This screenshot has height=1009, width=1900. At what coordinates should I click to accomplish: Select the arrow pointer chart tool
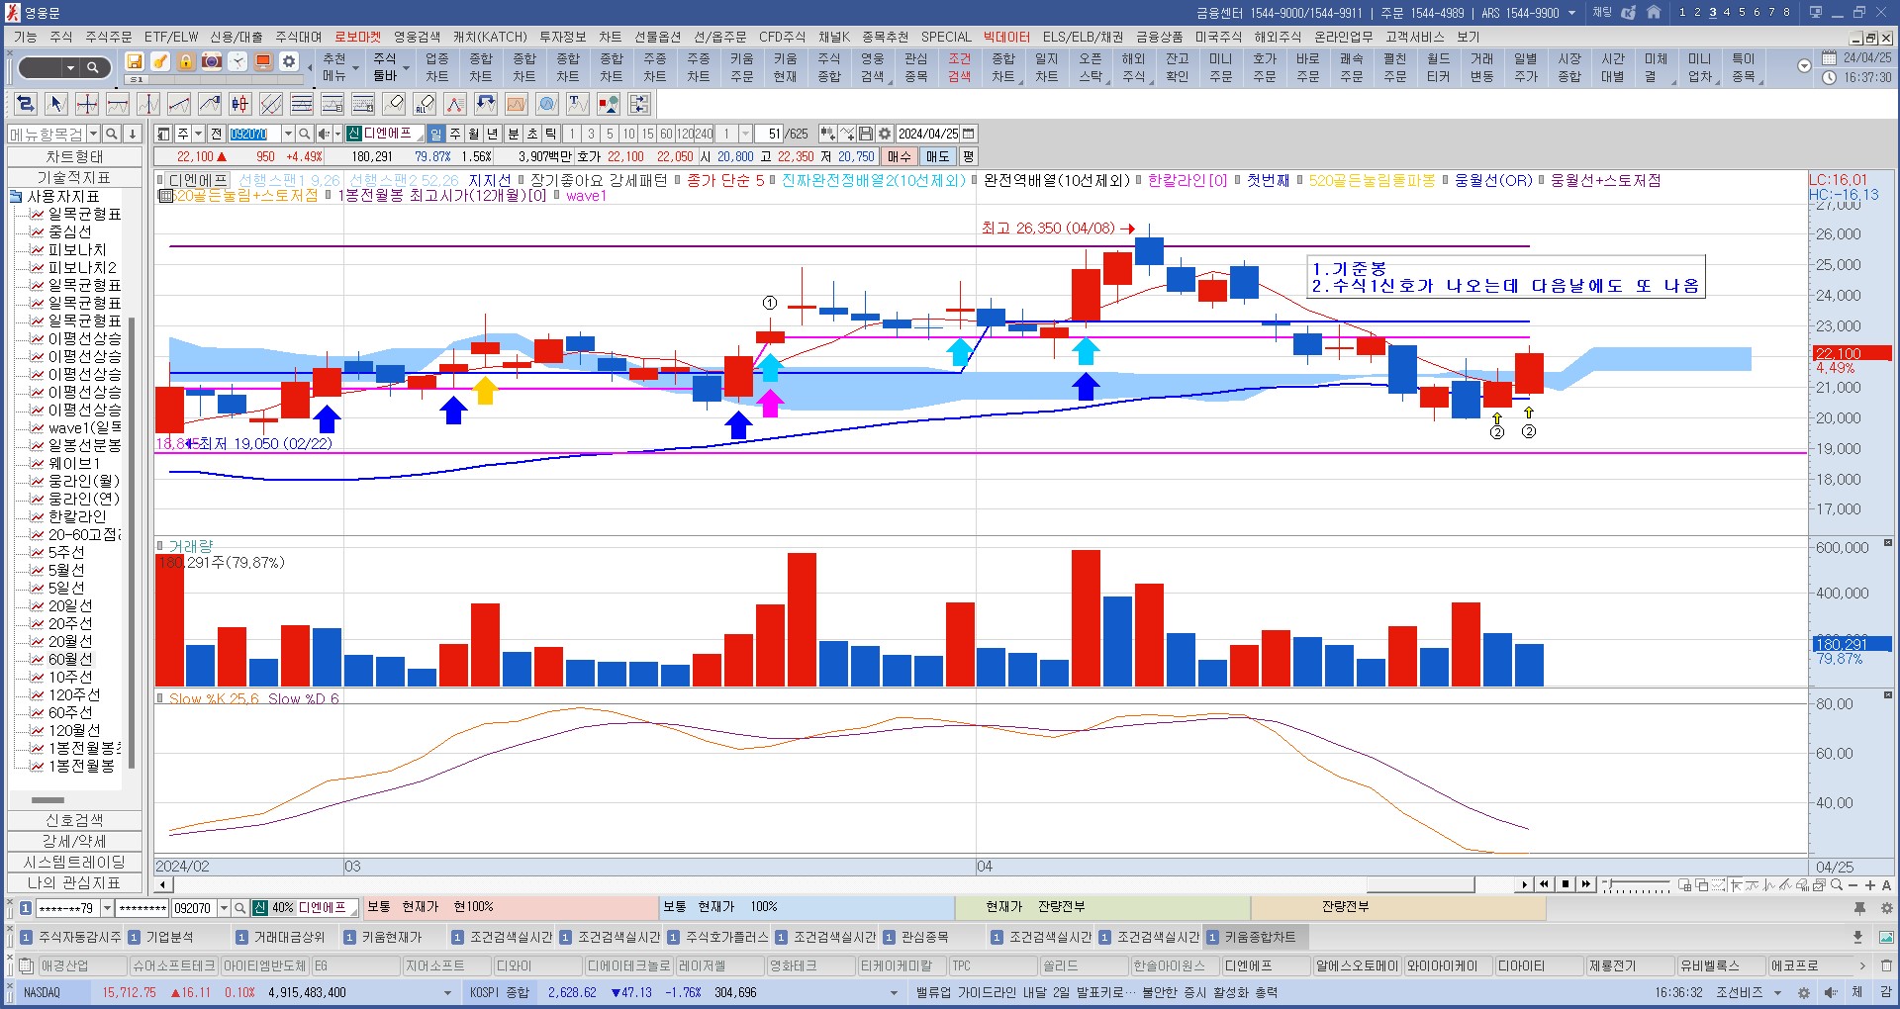56,104
